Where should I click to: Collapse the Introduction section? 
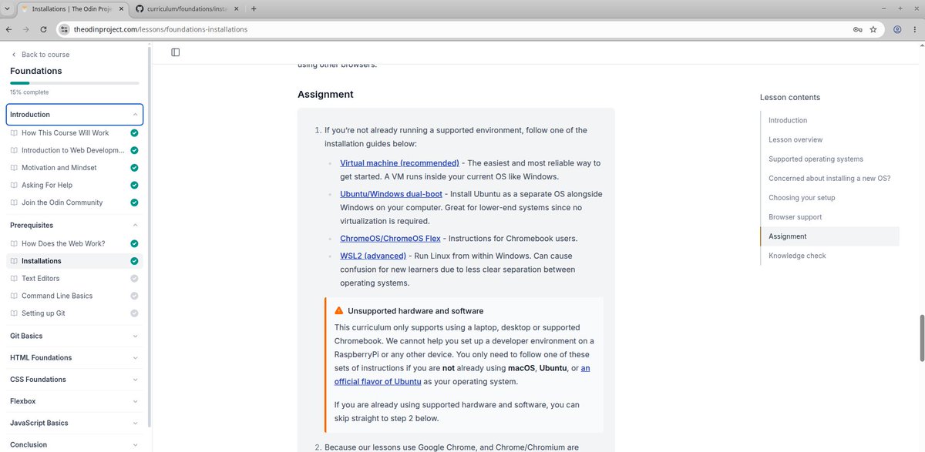click(x=75, y=114)
